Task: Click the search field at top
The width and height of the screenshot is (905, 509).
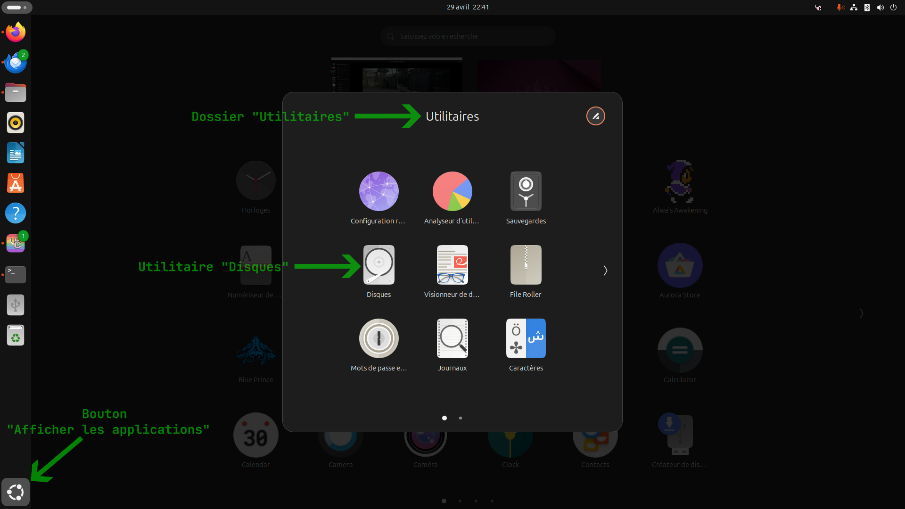Action: pyautogui.click(x=468, y=36)
